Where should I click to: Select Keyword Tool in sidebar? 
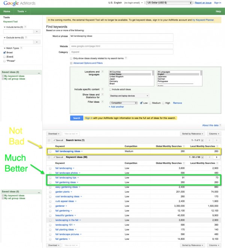tap(10, 21)
